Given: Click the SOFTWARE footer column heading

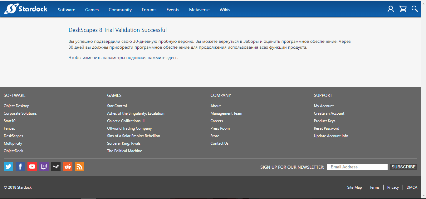Looking at the screenshot, I should 15,95.
